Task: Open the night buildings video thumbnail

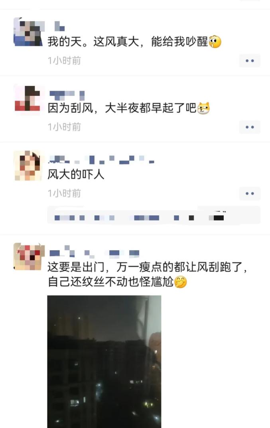Action: click(104, 362)
